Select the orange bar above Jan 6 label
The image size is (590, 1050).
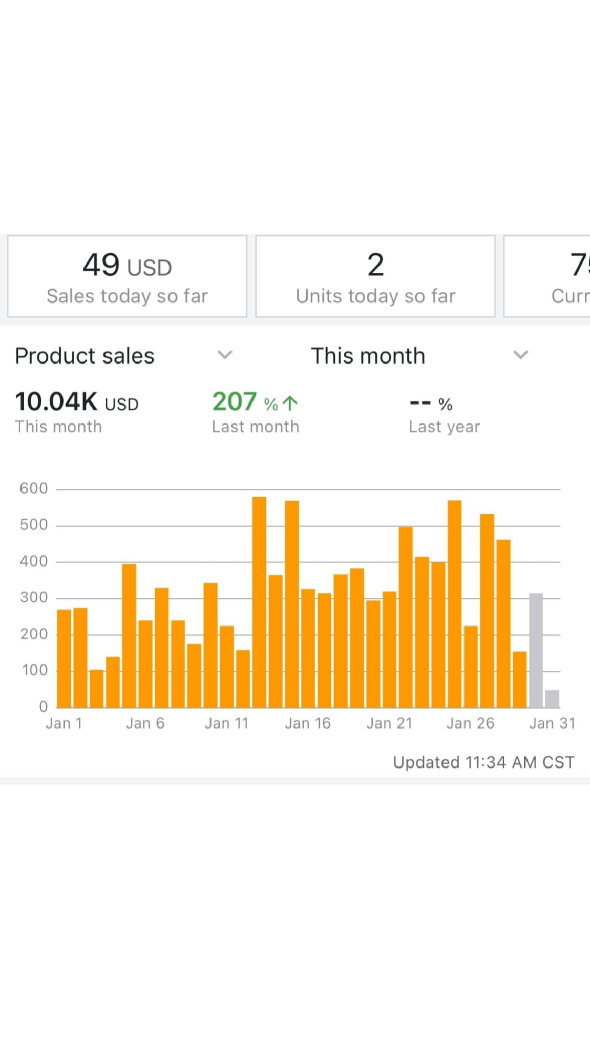145,663
